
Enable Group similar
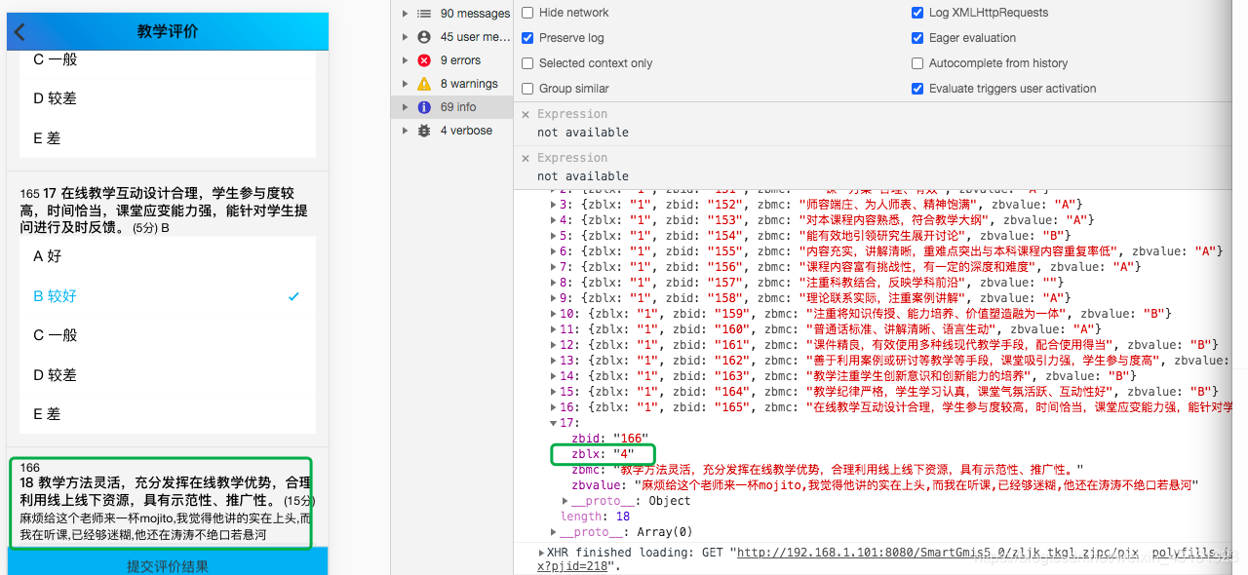[527, 89]
